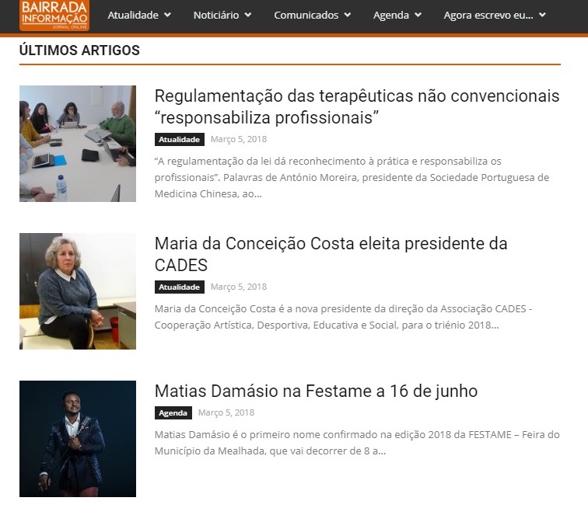
Task: Open the 'Agora escrevo eu...' menu
Action: 488,15
